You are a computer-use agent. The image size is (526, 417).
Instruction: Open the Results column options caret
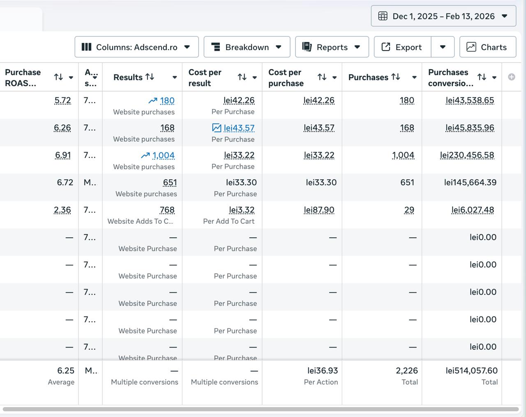(x=175, y=78)
